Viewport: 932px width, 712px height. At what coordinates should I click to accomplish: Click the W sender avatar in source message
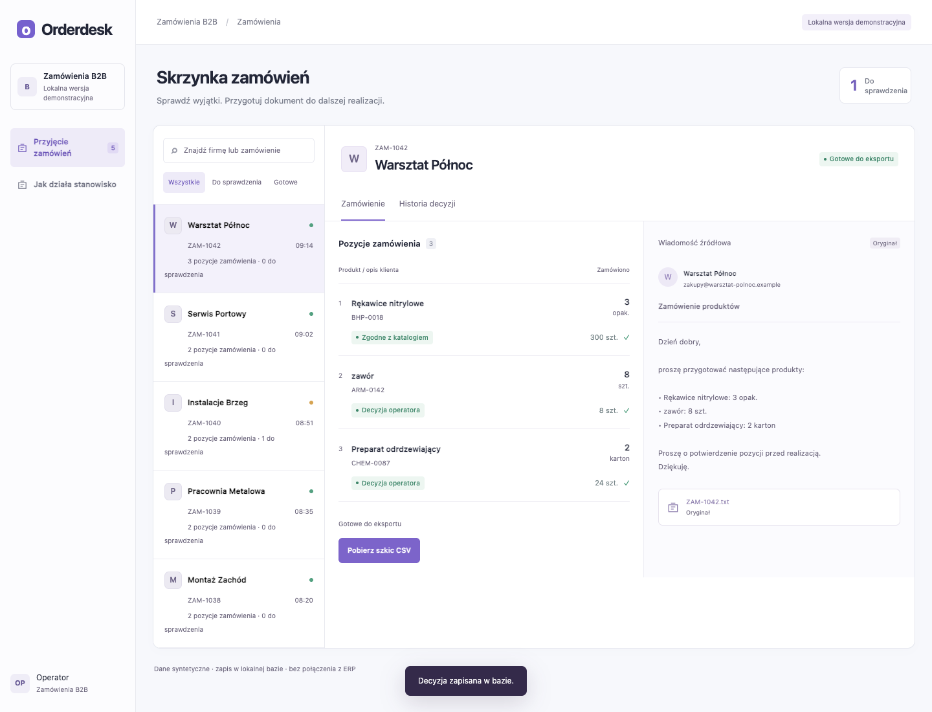click(x=668, y=277)
